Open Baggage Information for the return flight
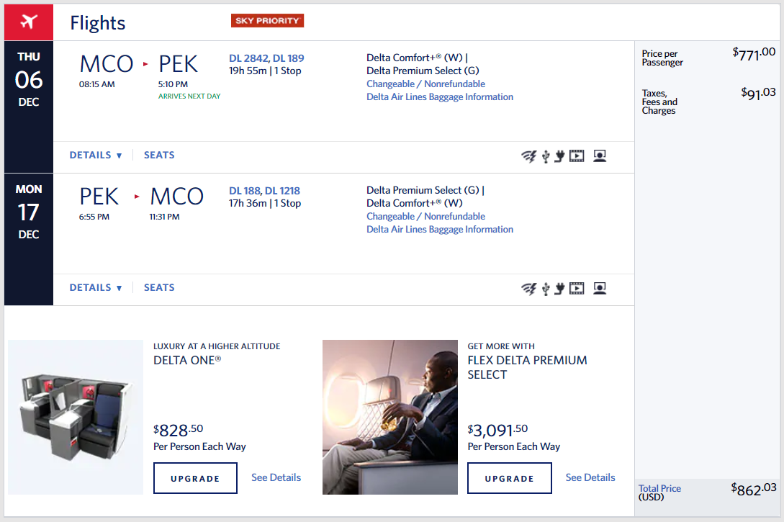Viewport: 784px width, 522px height. 440,229
